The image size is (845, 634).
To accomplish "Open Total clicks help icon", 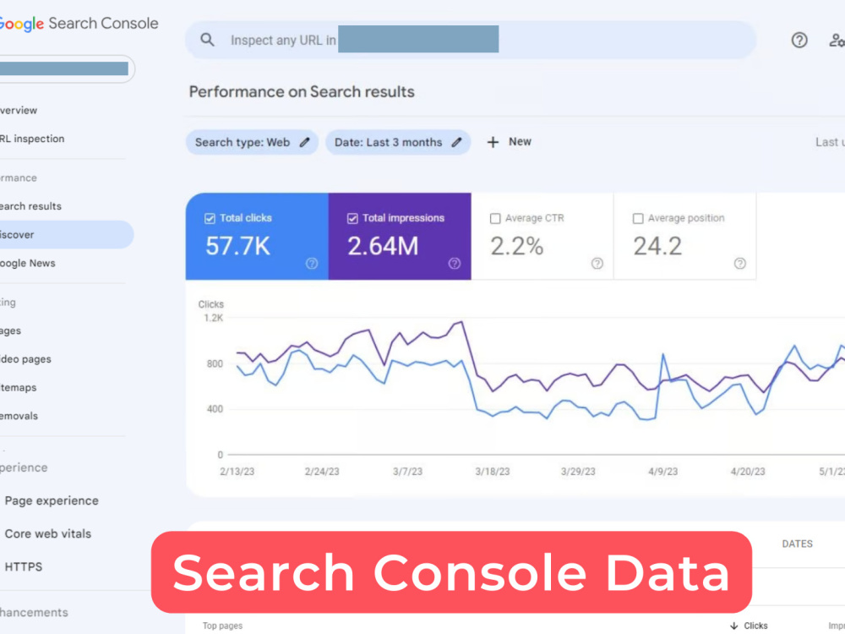I will click(x=312, y=264).
